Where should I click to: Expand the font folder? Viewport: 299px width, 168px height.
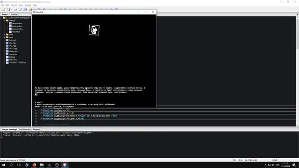pos(5,35)
